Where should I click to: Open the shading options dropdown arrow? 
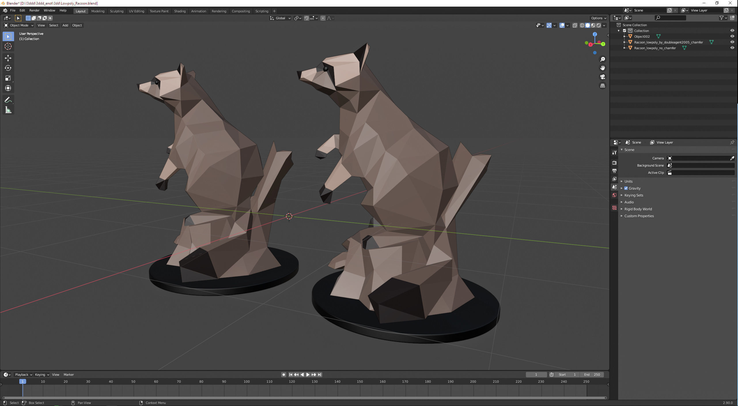coord(604,25)
